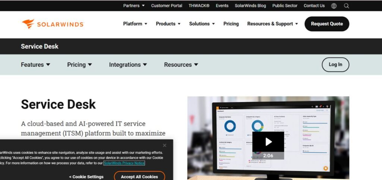The height and width of the screenshot is (180, 382).
Task: Open orange chat bubble in video thumbnail
Action: (x=325, y=168)
